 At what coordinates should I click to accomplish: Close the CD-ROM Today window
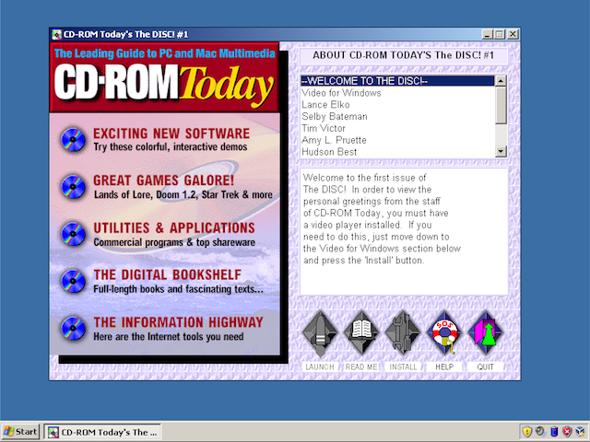pos(513,35)
